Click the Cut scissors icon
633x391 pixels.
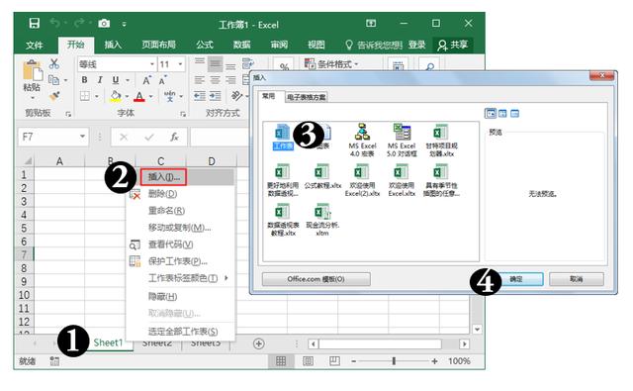(54, 63)
